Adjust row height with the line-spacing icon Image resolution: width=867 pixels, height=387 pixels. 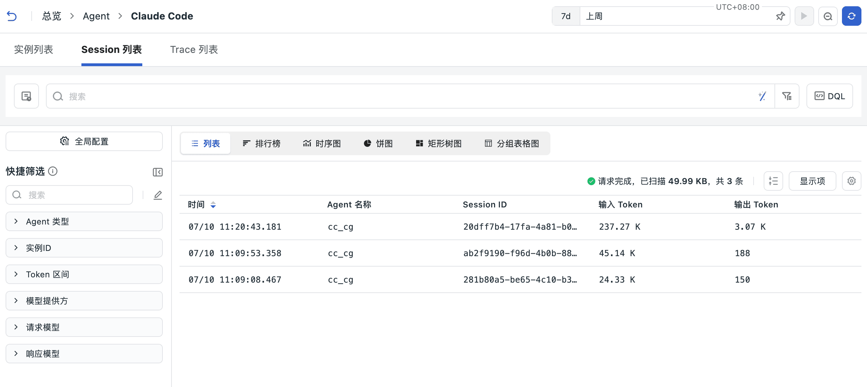773,181
